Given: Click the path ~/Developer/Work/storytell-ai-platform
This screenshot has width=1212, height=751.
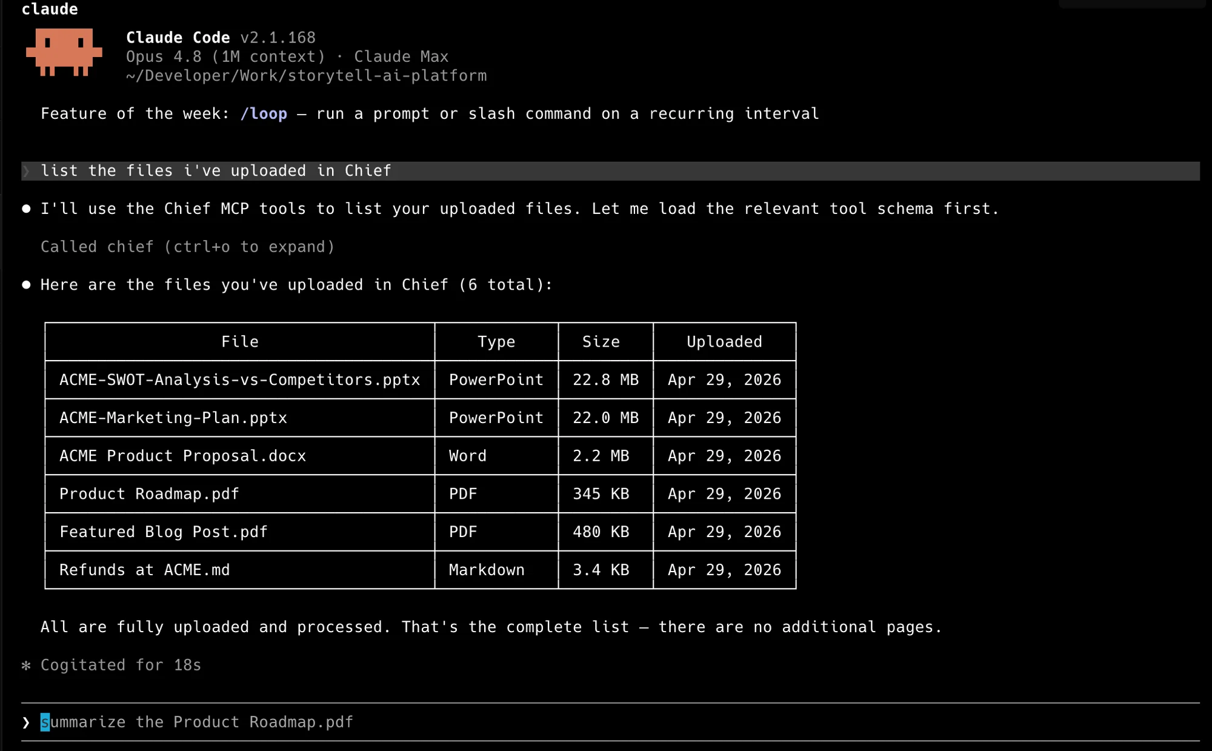Looking at the screenshot, I should click(x=306, y=76).
